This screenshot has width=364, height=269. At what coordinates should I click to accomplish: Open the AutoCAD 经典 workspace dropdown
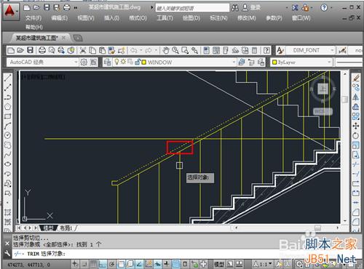pyautogui.click(x=76, y=63)
